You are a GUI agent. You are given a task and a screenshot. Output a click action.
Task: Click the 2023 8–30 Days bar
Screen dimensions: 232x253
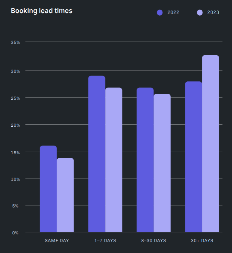162,163
